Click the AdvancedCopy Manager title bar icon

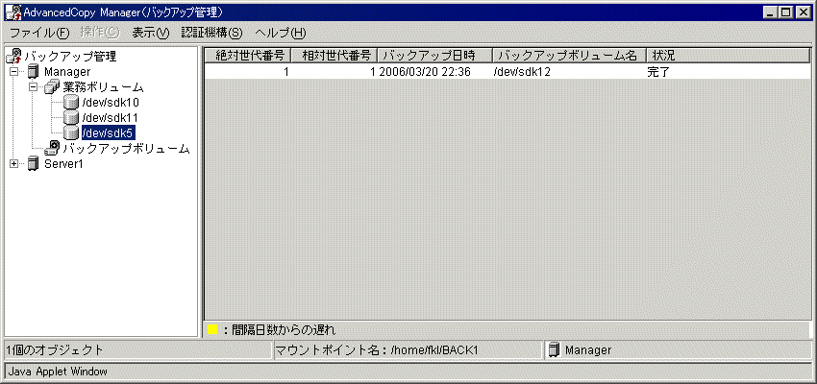[x=12, y=12]
